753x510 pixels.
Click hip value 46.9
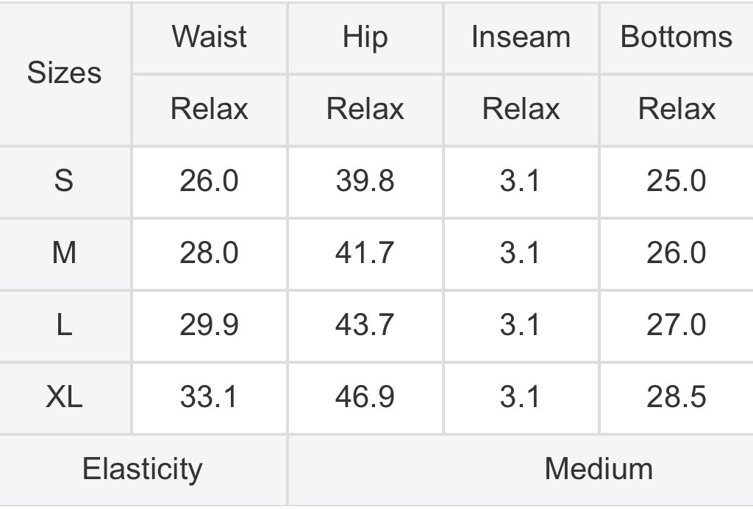point(365,397)
